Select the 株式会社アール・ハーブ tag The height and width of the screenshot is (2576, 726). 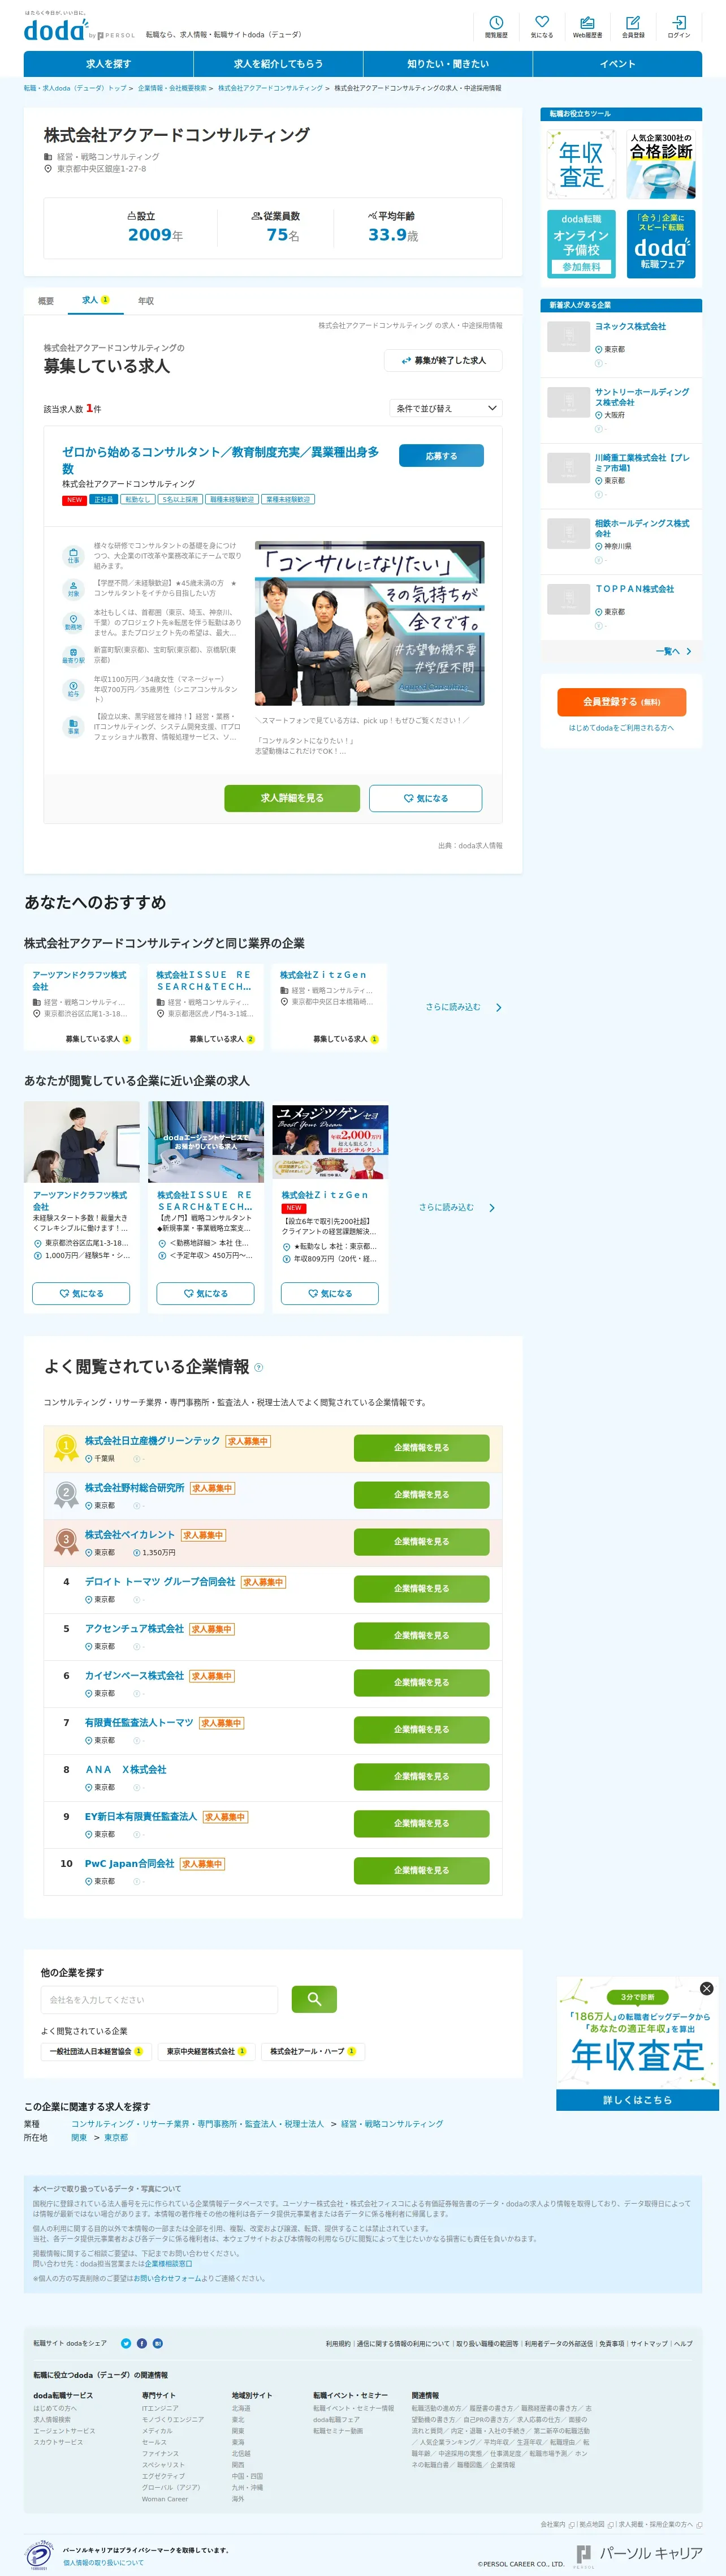coord(313,2051)
